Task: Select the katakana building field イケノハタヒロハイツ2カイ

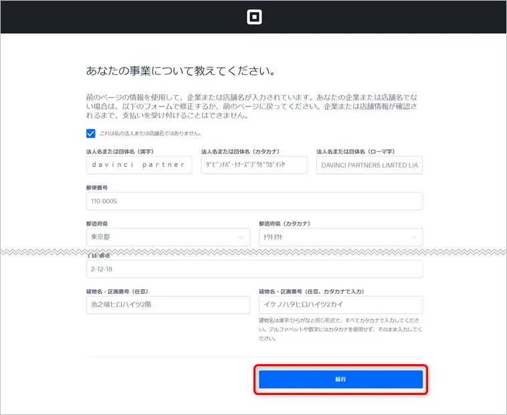Action: click(x=340, y=305)
